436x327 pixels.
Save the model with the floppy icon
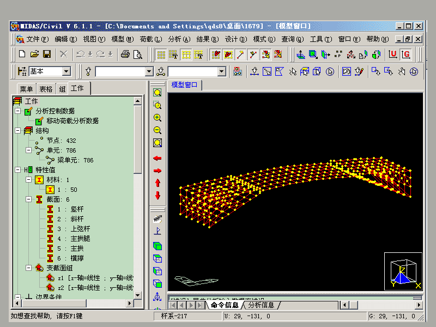point(47,54)
